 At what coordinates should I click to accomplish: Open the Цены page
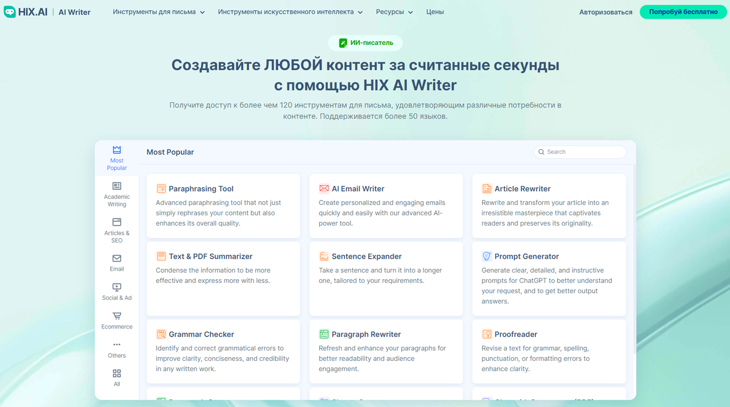[435, 12]
